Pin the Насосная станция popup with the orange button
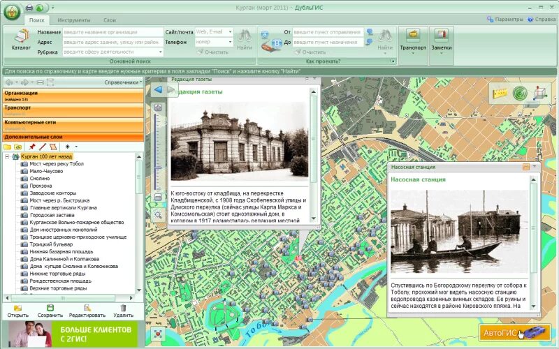This screenshot has width=559, height=349. tap(526, 167)
